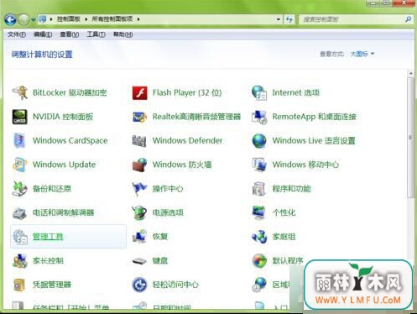Open the Windows 移动中心 icon
The width and height of the screenshot is (417, 314).
coord(259,165)
